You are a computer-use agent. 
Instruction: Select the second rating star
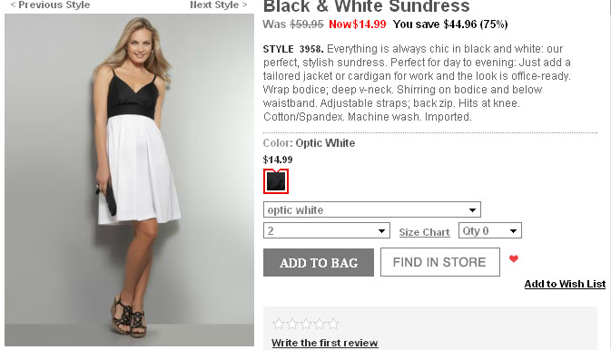[x=292, y=324]
